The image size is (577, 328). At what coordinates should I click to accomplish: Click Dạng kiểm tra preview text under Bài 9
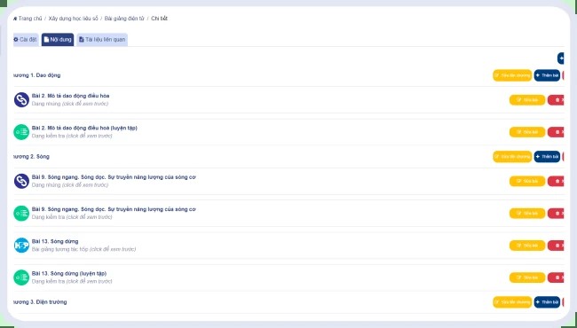72,216
